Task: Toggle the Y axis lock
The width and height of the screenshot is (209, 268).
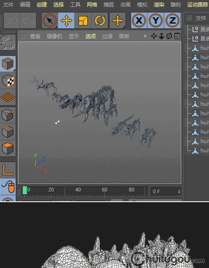Action: pyautogui.click(x=156, y=21)
